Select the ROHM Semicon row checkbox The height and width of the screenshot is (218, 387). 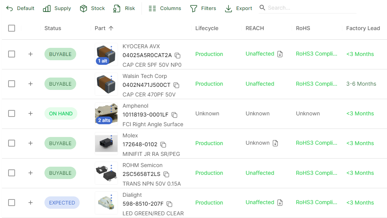(12, 173)
